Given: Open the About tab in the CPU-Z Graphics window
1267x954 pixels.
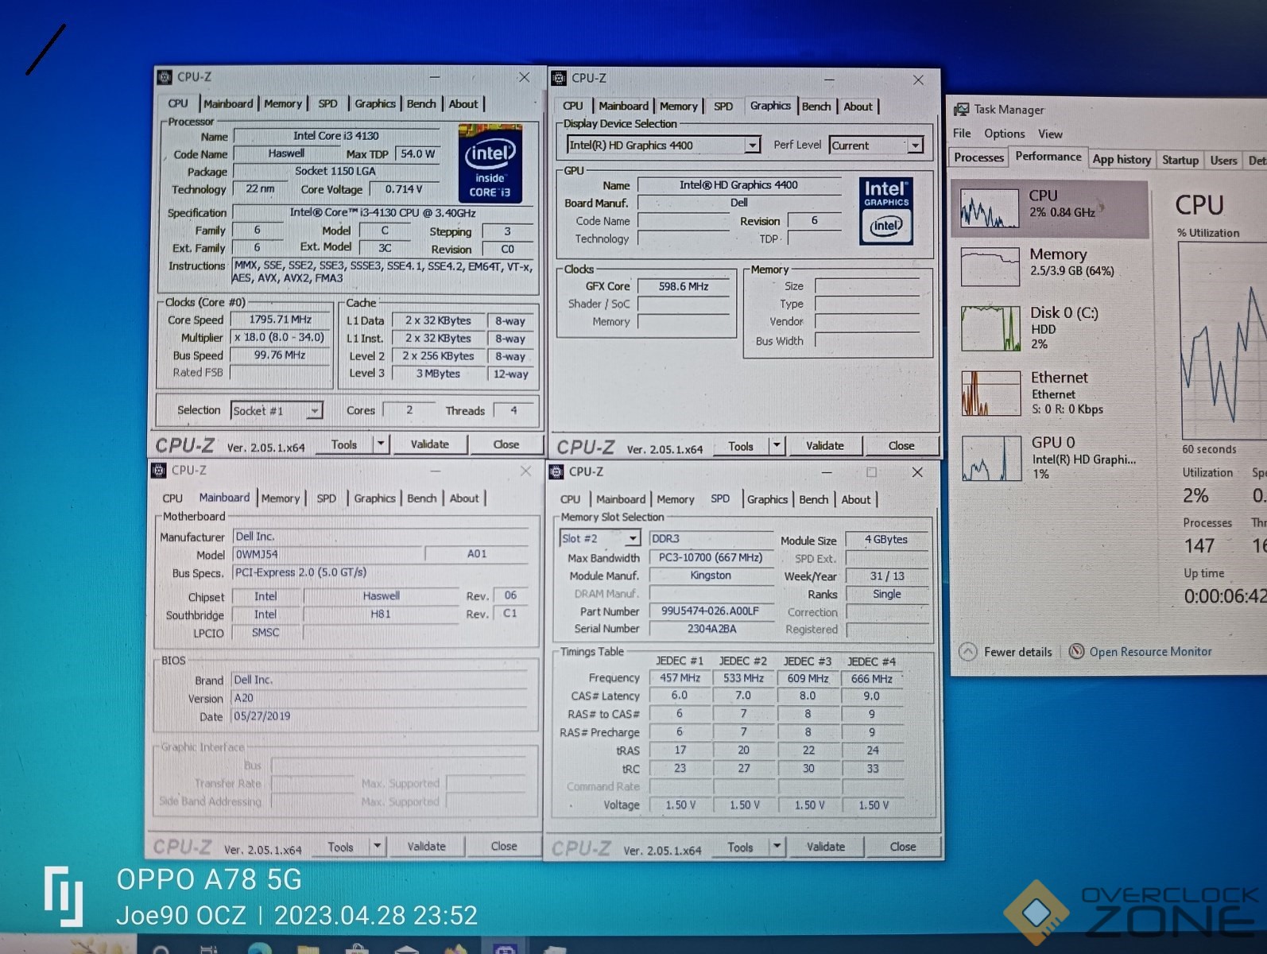Looking at the screenshot, I should [858, 107].
